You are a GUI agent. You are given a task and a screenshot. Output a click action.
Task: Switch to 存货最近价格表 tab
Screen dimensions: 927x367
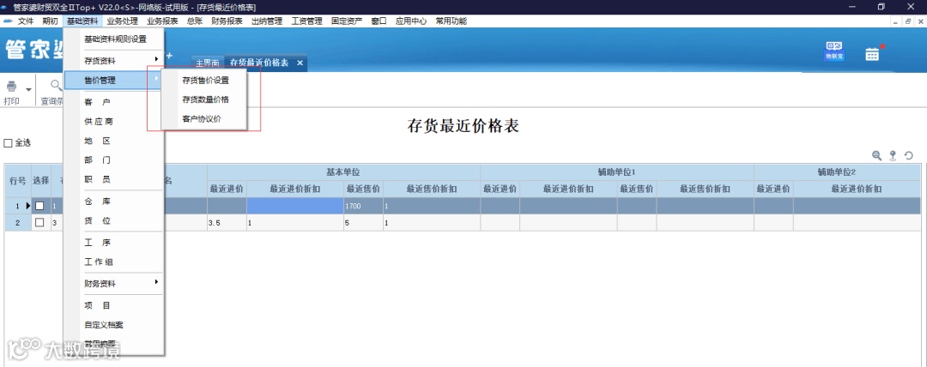tap(259, 63)
